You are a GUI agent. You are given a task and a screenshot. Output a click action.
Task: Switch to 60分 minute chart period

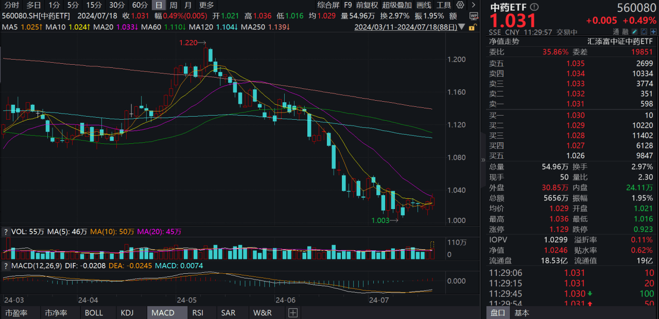(140, 5)
